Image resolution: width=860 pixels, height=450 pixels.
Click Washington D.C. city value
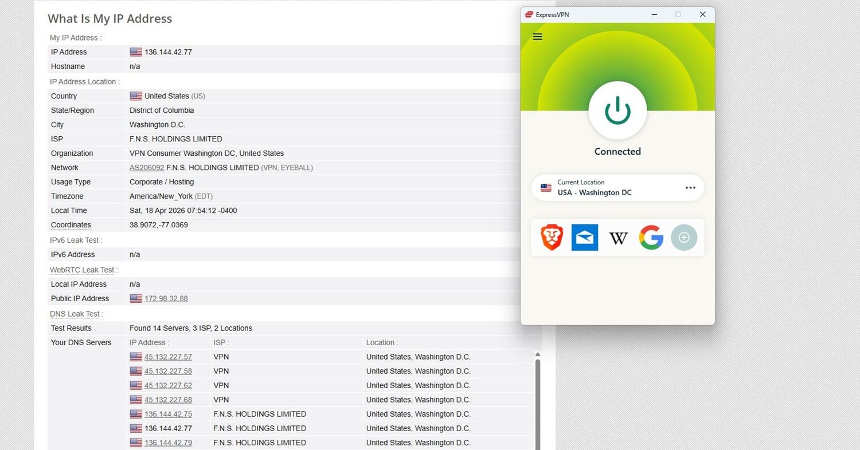158,125
